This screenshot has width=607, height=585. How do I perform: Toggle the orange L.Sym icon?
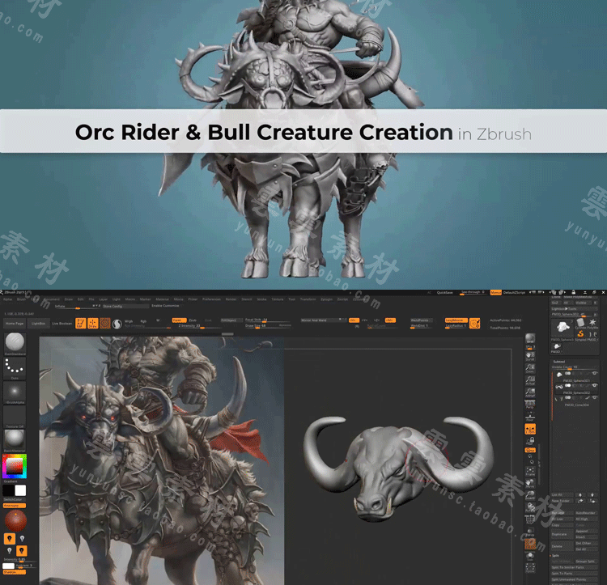click(x=530, y=429)
